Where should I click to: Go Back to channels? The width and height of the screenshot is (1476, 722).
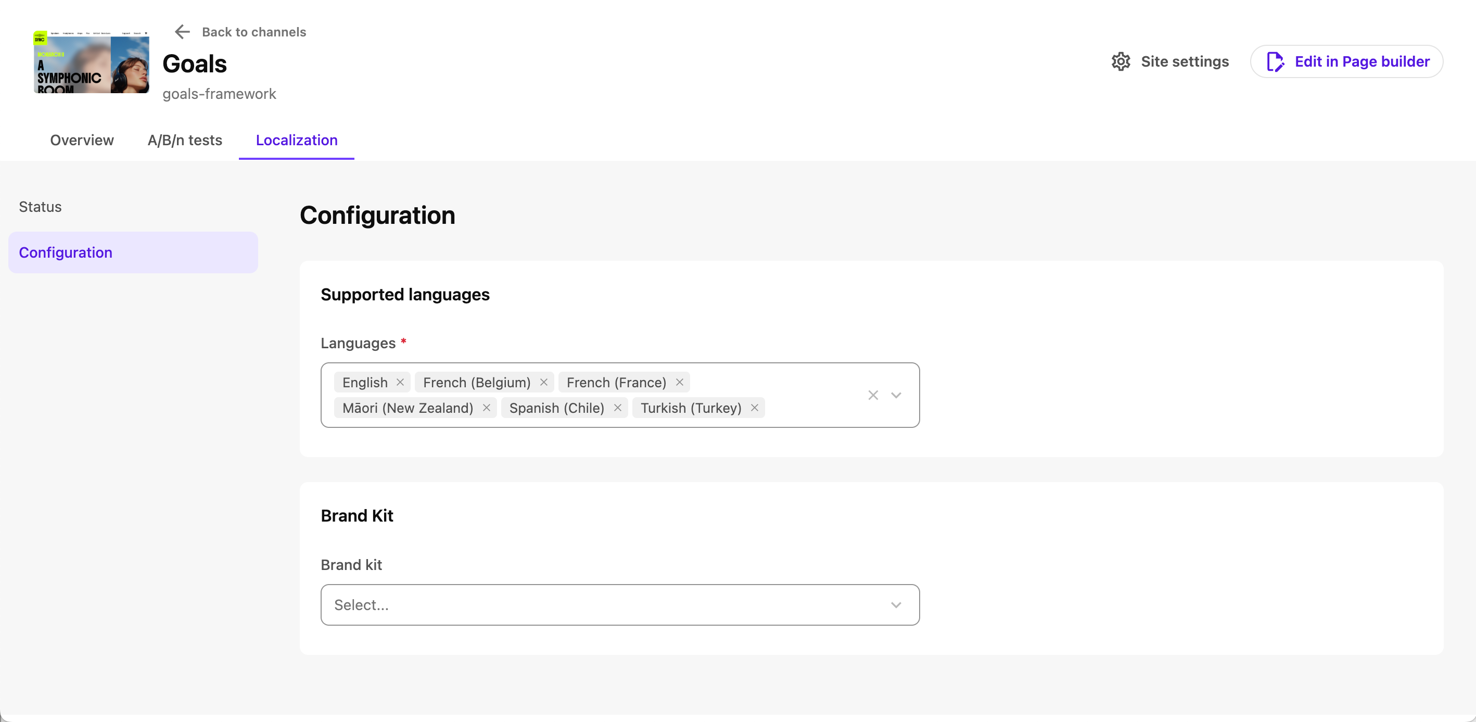tap(254, 32)
